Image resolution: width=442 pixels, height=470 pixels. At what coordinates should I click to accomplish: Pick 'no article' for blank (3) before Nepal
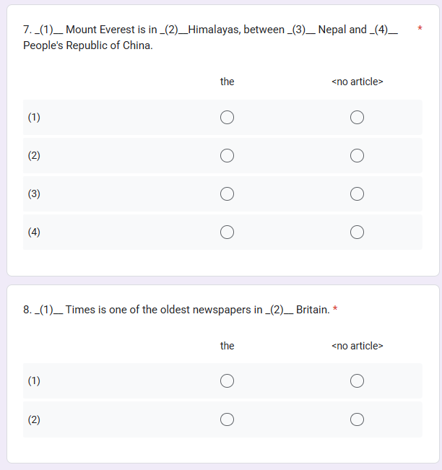coord(357,193)
